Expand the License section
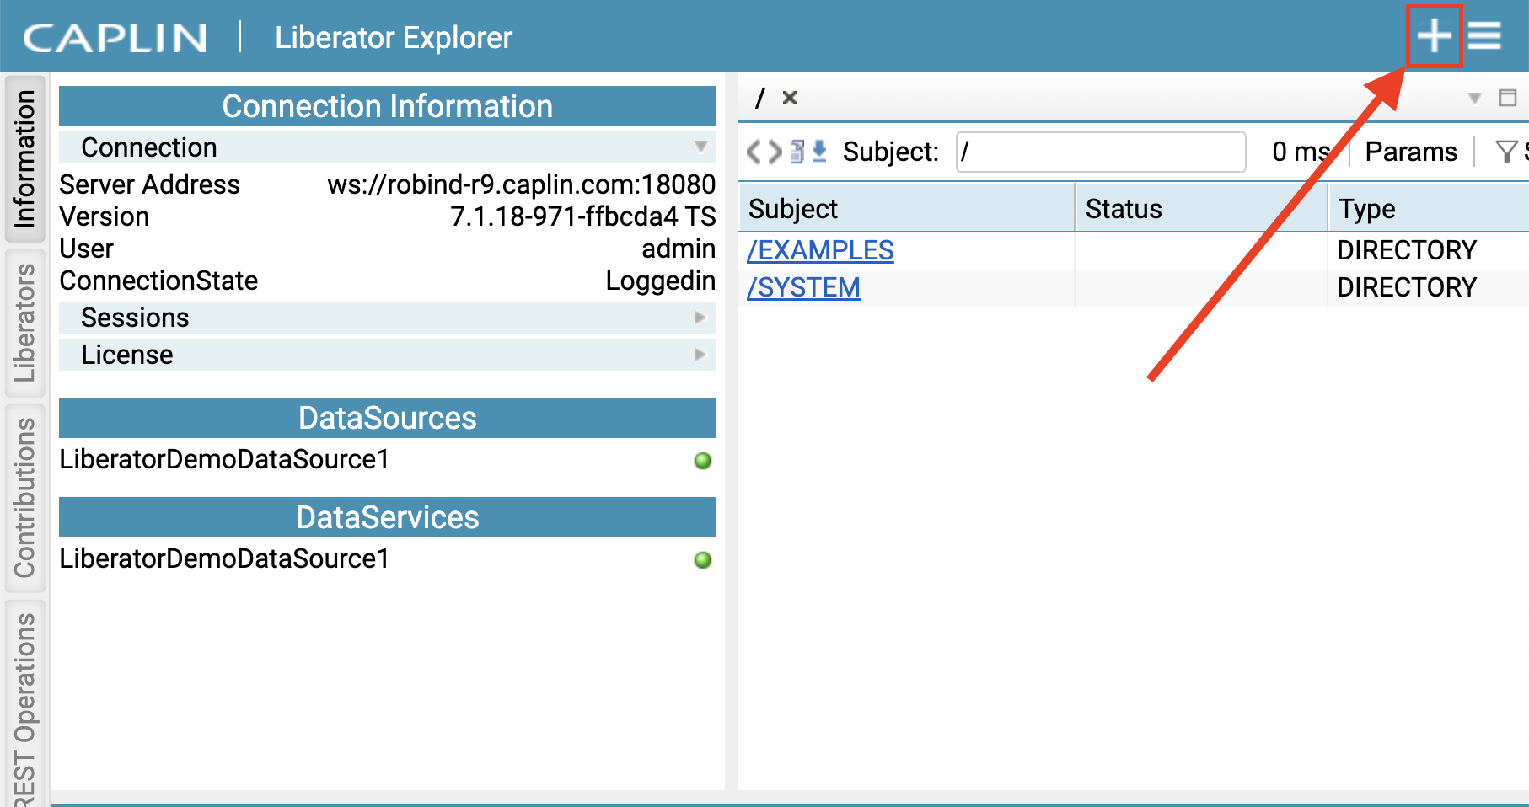1529x807 pixels. (x=388, y=355)
